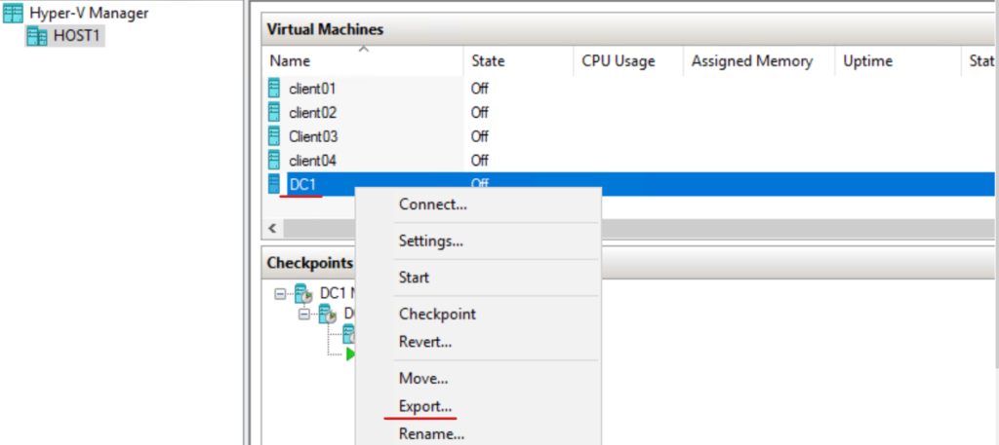Click the client01 virtual machine icon

(274, 89)
